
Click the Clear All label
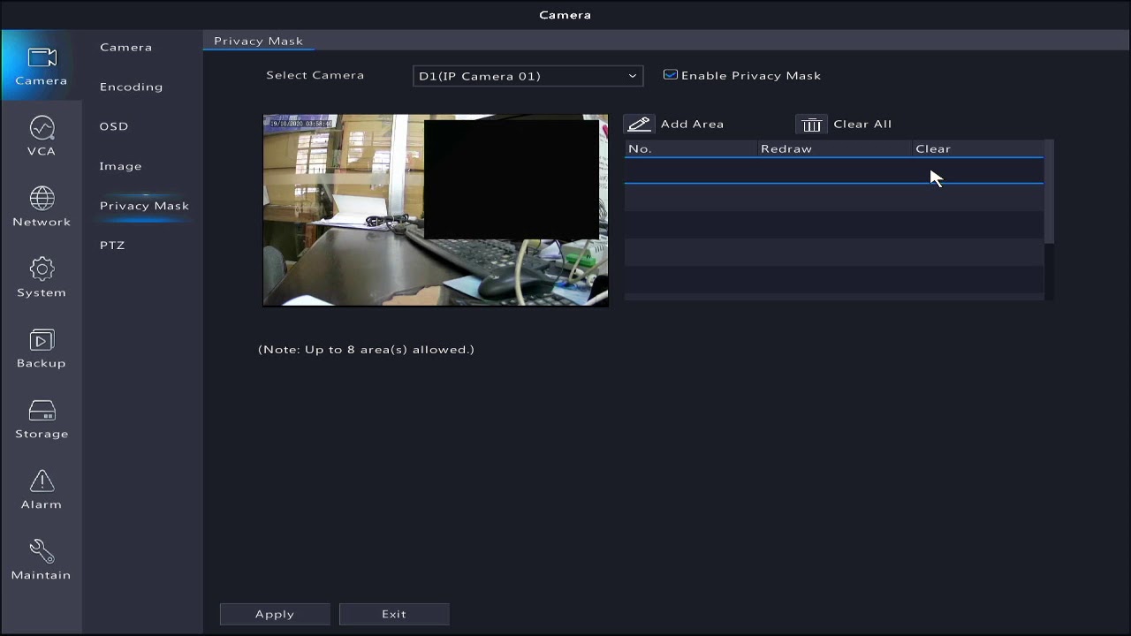pos(862,125)
